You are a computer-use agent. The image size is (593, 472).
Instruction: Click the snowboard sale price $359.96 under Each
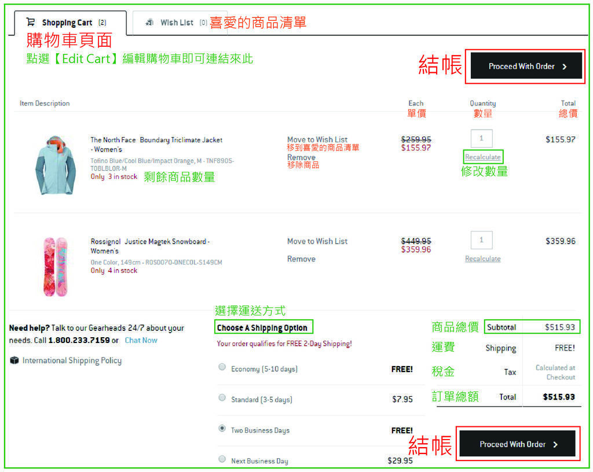point(416,249)
